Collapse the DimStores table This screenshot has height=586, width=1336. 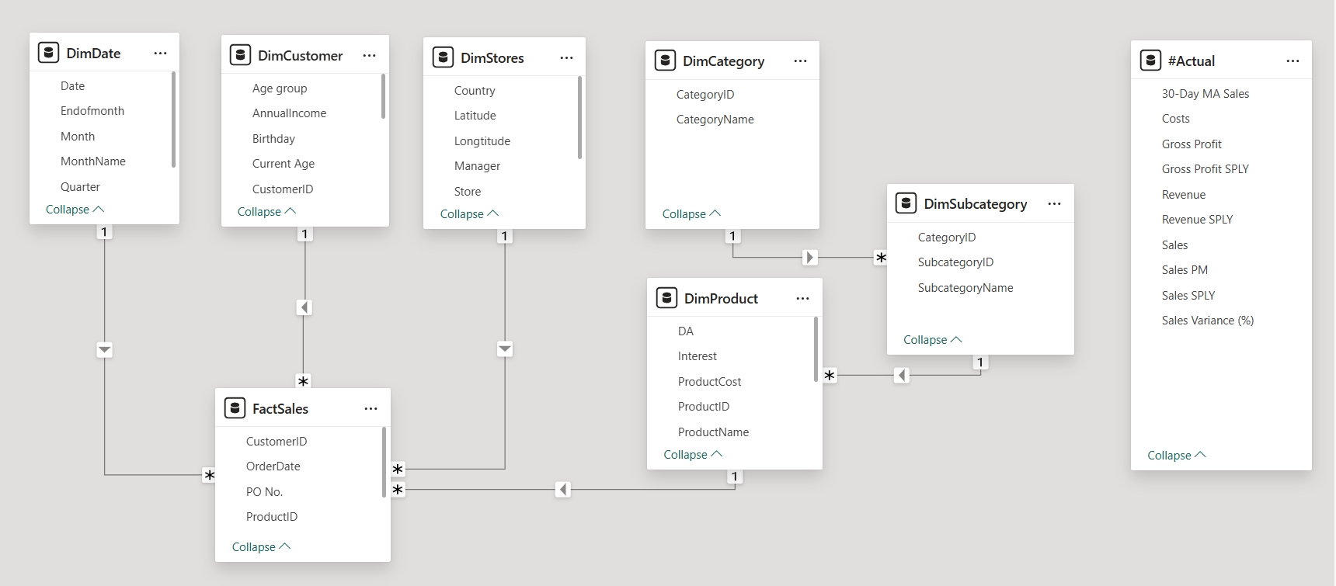(469, 214)
